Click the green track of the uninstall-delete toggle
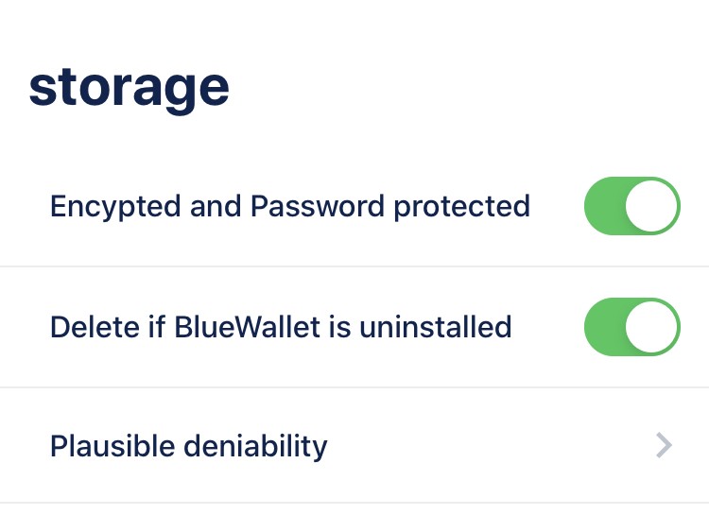Image resolution: width=709 pixels, height=532 pixels. 605,327
